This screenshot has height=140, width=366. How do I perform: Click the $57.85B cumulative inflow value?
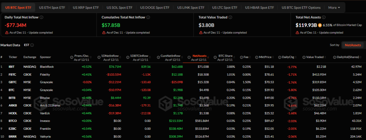point(111,25)
